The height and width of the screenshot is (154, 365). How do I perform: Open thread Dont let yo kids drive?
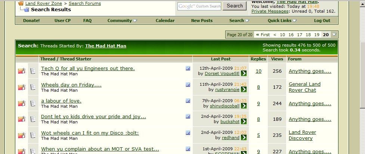[93, 116]
